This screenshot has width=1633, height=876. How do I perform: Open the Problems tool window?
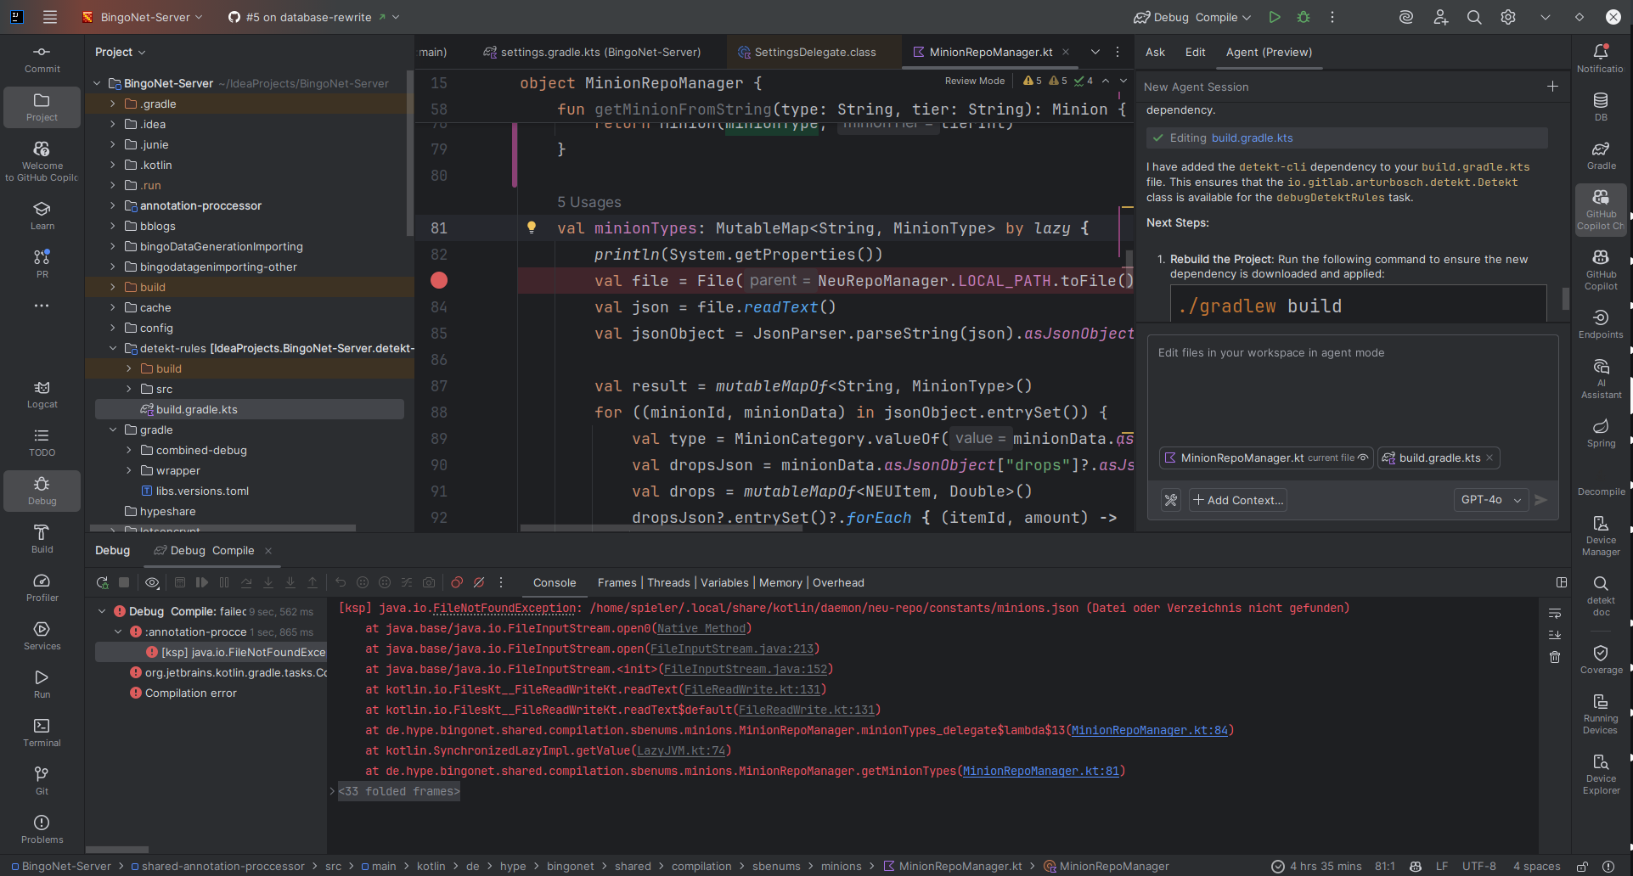42,829
